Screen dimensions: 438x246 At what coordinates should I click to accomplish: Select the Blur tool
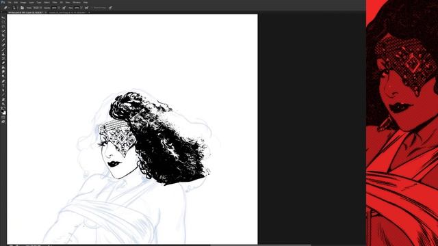(x=3, y=72)
